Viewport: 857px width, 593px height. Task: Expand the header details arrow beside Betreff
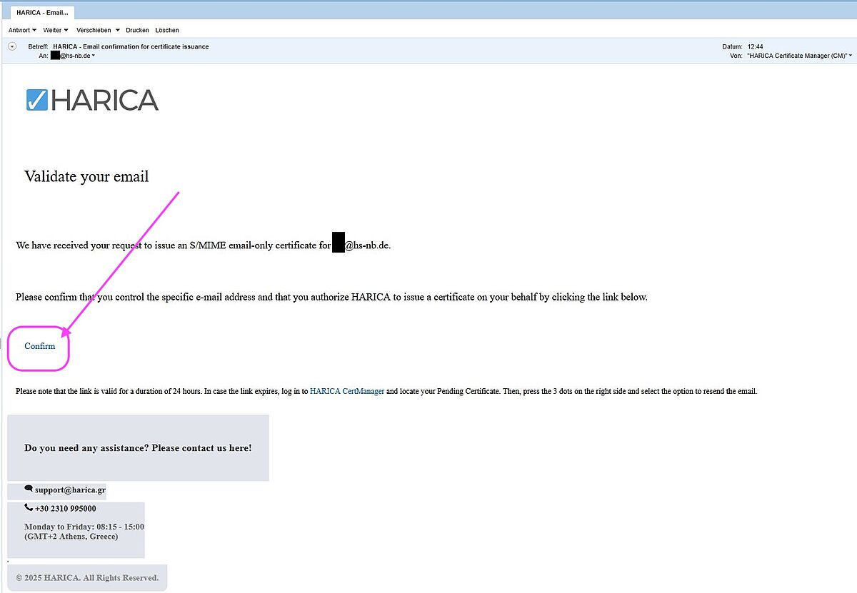point(12,46)
